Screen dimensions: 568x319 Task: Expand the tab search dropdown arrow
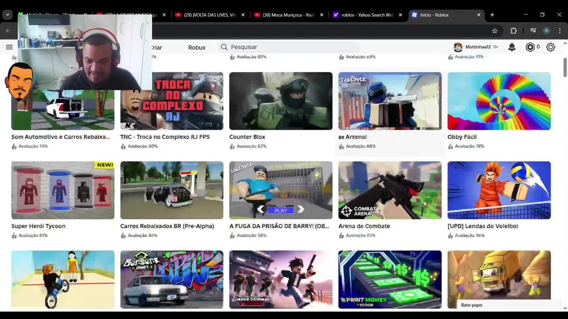point(8,15)
